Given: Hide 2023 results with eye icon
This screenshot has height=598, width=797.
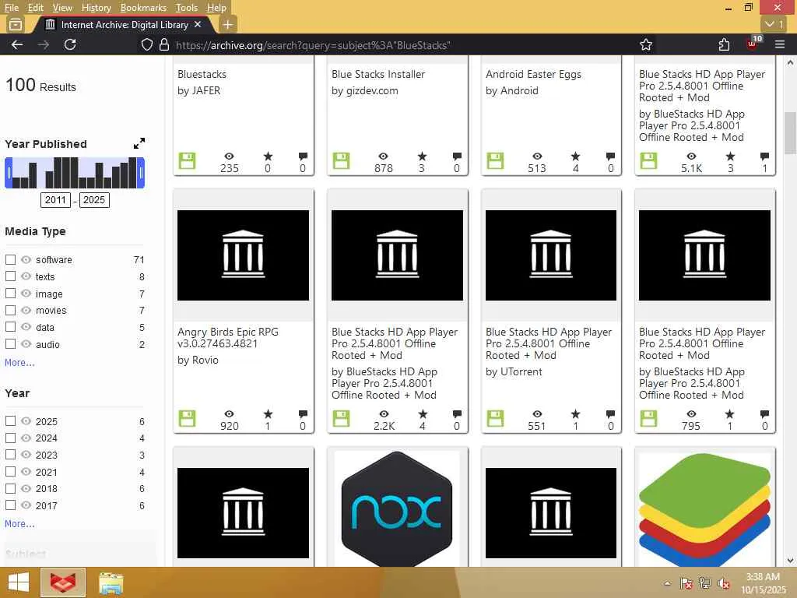Looking at the screenshot, I should coord(26,455).
